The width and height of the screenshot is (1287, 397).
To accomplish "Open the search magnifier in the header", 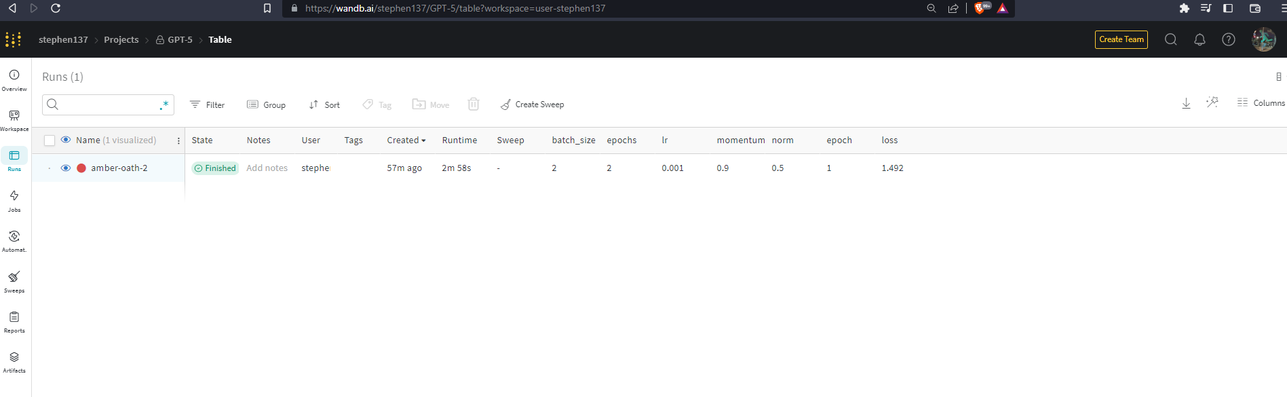I will point(1171,39).
